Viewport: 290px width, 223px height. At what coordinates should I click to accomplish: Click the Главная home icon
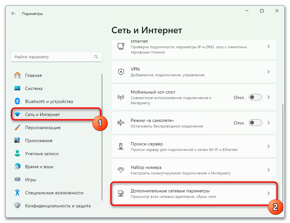[x=17, y=75]
